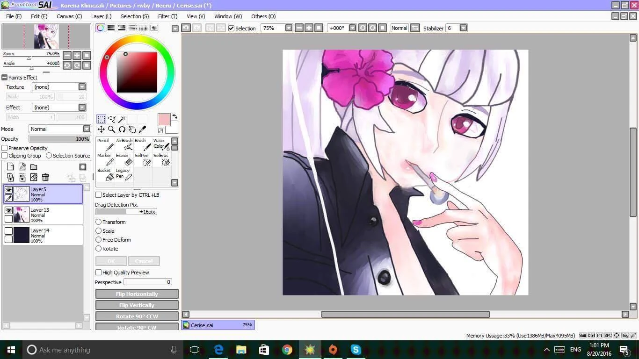
Task: Select the AirBrush tool
Action: click(124, 145)
